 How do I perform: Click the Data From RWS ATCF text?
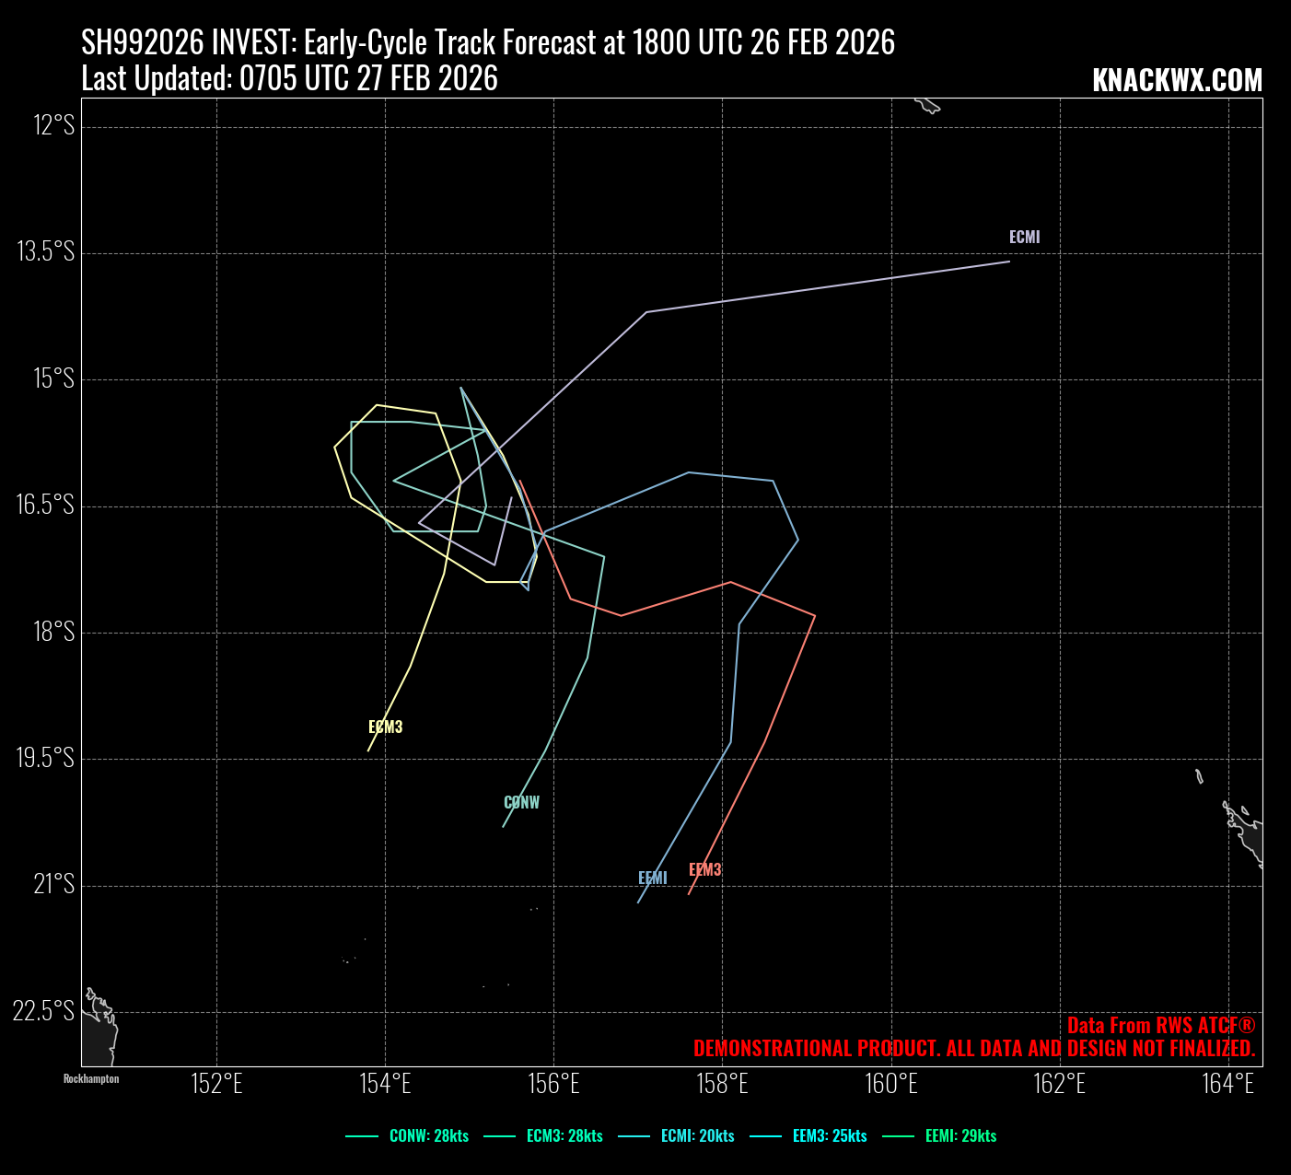[1160, 1026]
